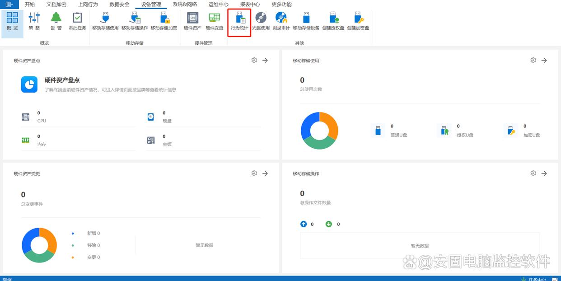
Task: Open the application menu dropdown button
Action: click(9, 5)
